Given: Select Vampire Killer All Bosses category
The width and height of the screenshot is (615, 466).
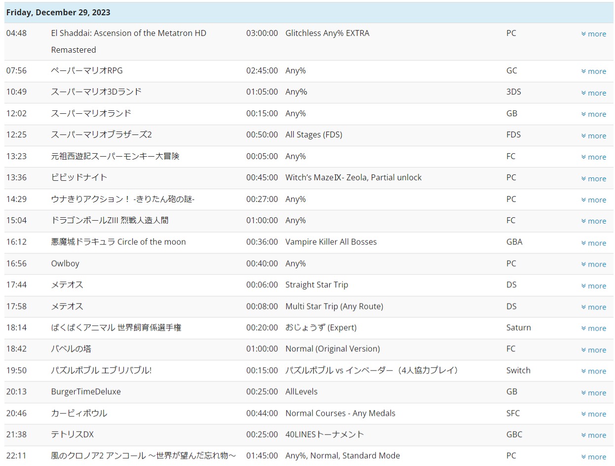Looking at the screenshot, I should [331, 242].
